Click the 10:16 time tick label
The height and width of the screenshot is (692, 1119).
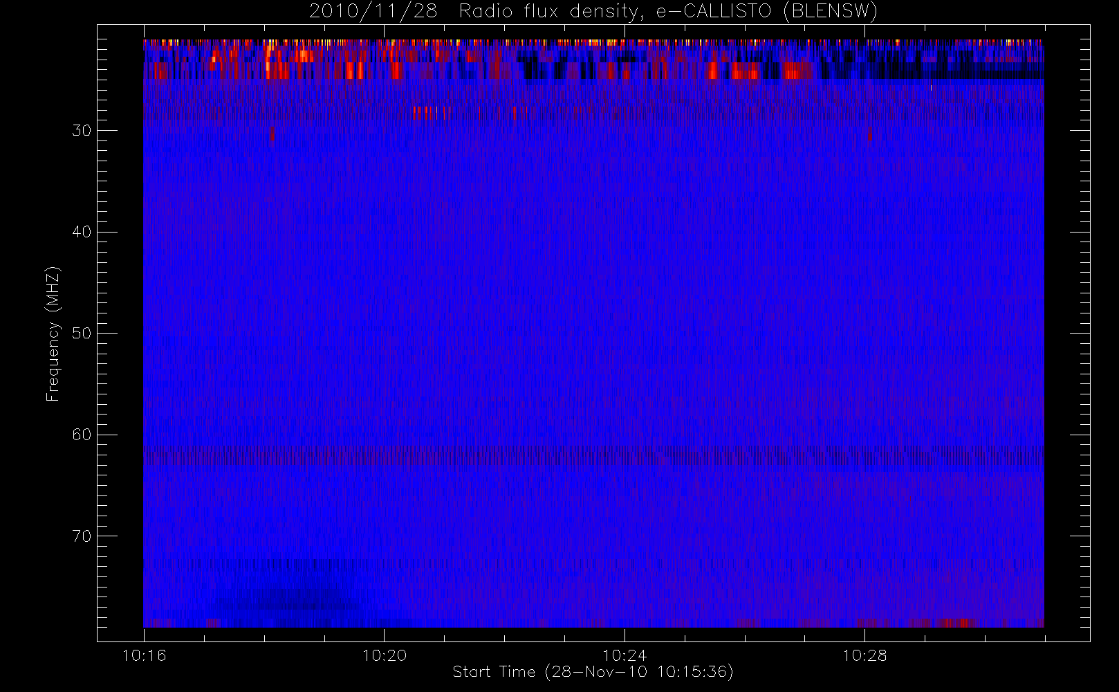click(144, 655)
